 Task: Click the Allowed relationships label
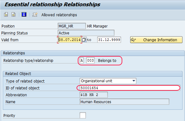coord(59,15)
